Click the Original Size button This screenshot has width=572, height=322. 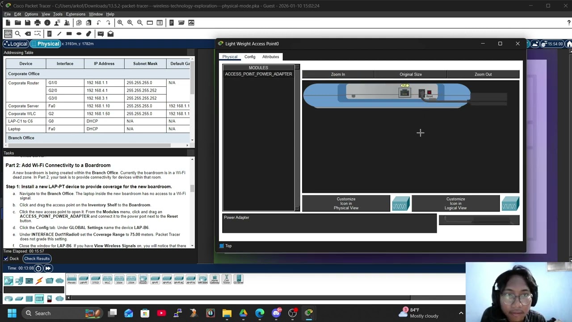pos(411,74)
